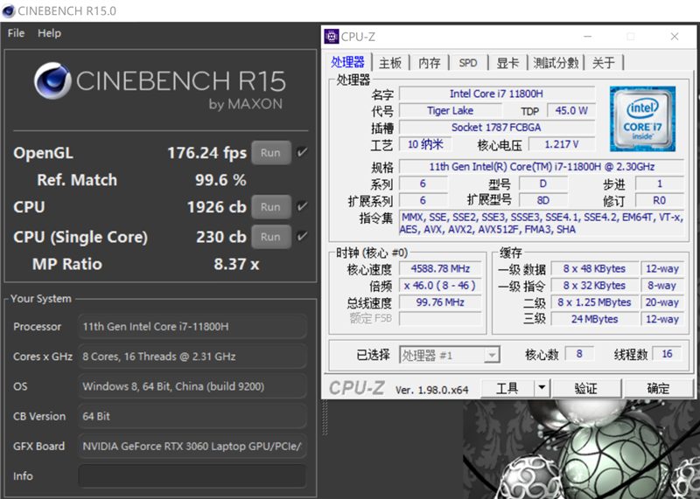Uncheck the CPU (Single Core) checkbox
The height and width of the screenshot is (499, 700).
click(302, 236)
